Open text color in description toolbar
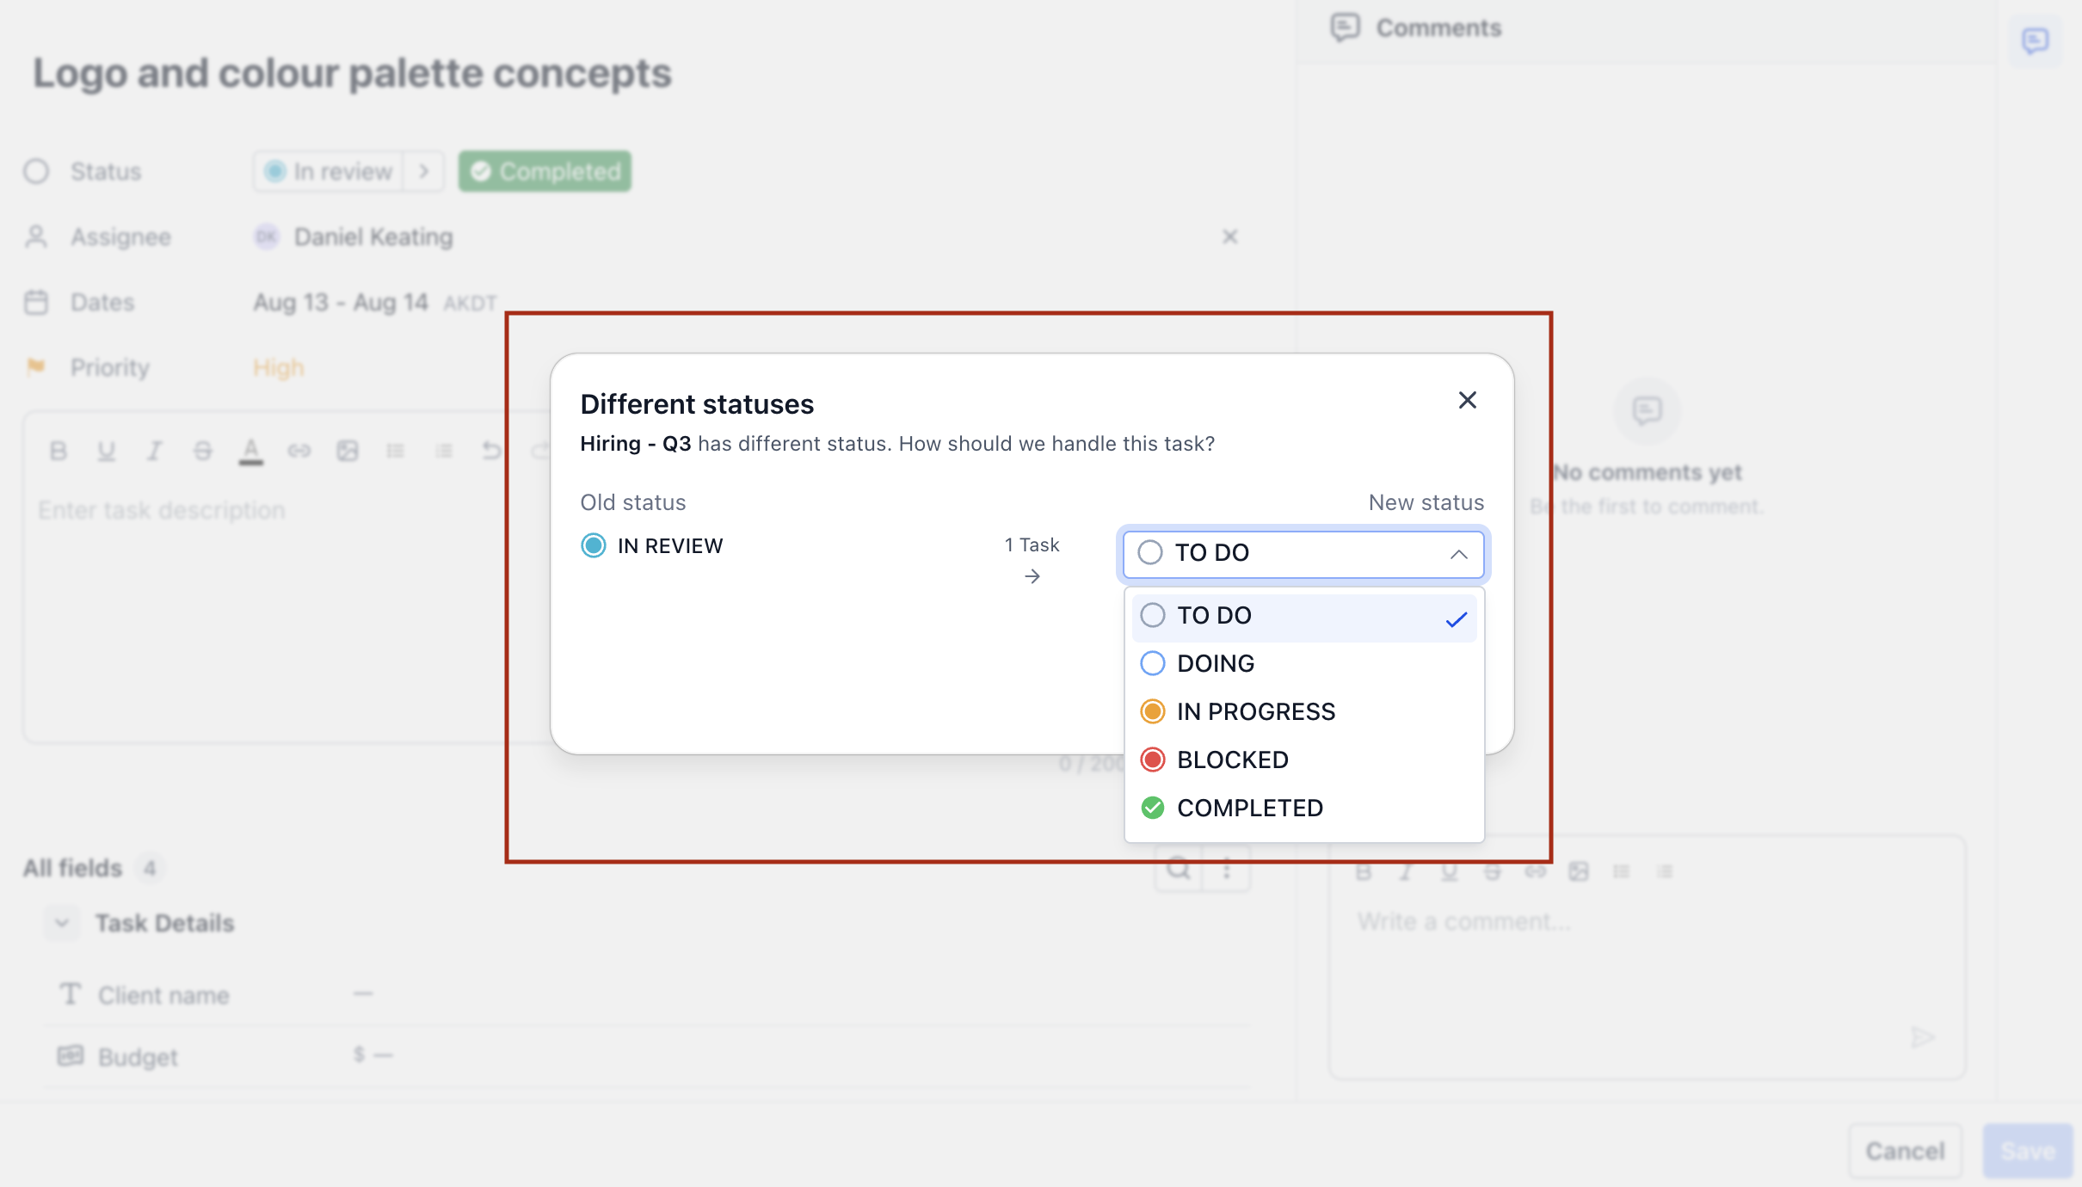The height and width of the screenshot is (1187, 2082). [x=251, y=451]
